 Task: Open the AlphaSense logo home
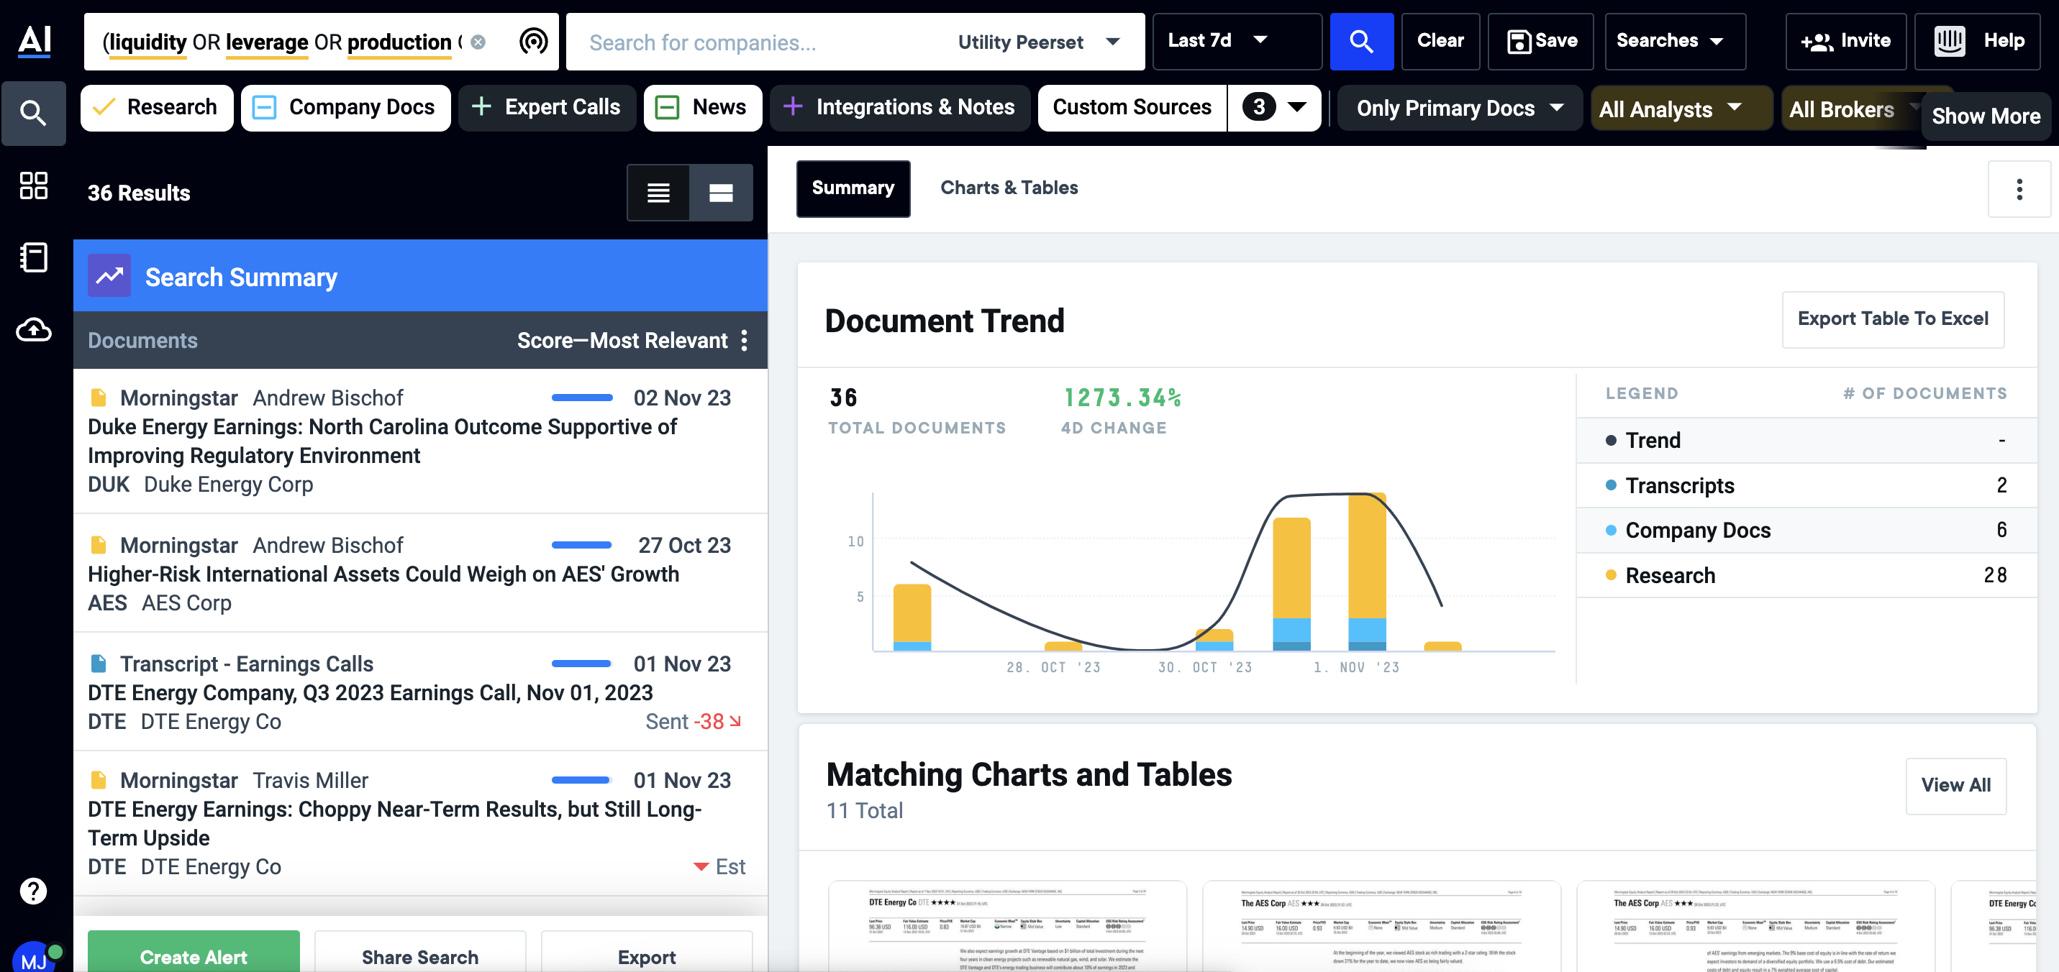point(35,40)
